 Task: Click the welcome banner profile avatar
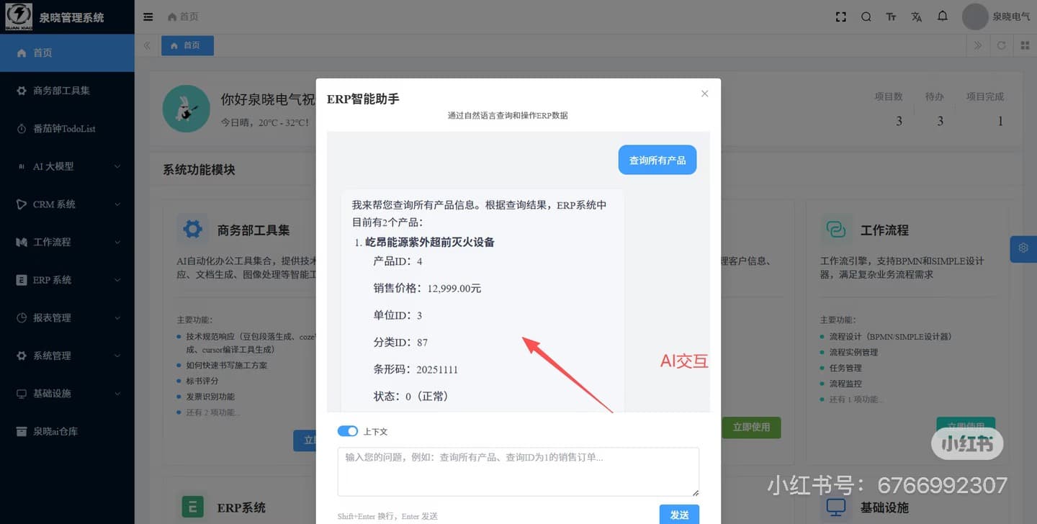coord(187,109)
